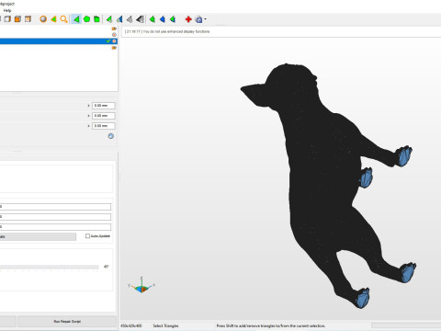Expand the arrow beside the first 0.00 mm field

coord(88,106)
